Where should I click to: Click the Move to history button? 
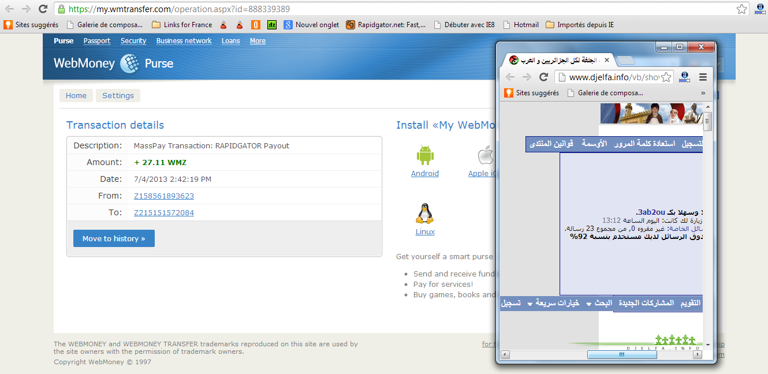[x=114, y=238]
